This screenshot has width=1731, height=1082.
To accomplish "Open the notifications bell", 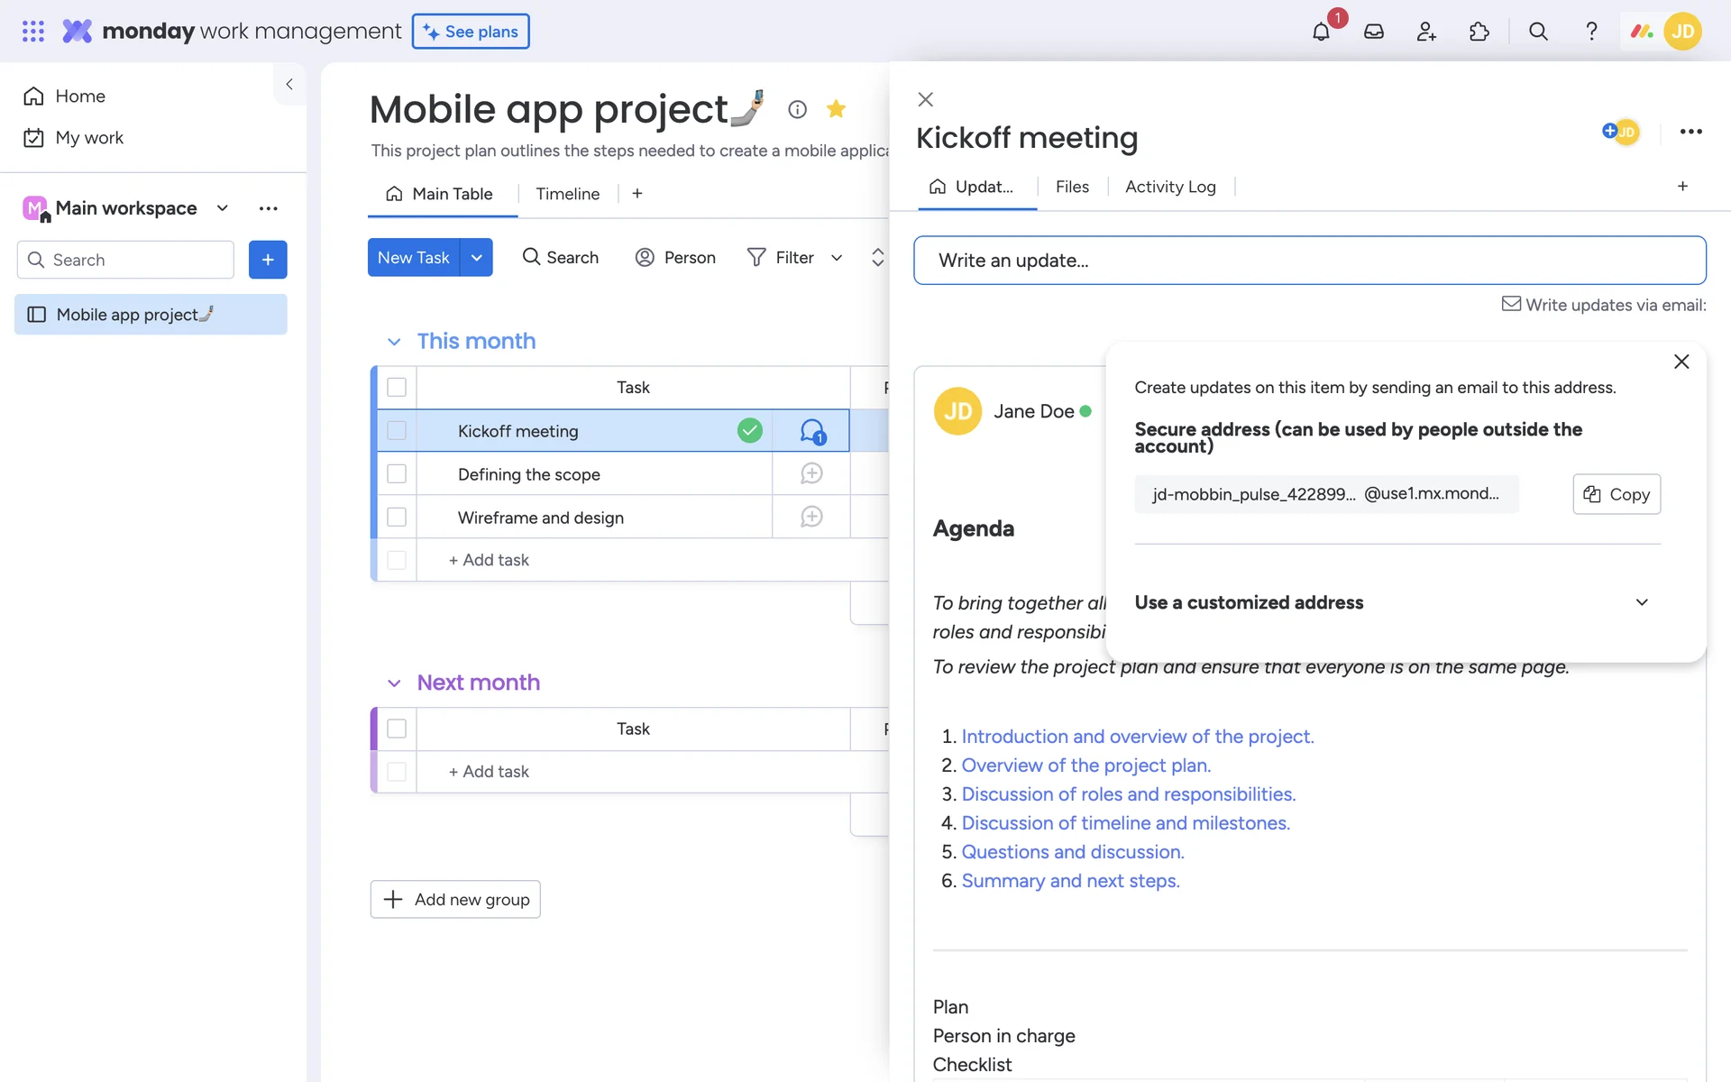I will 1321,32.
